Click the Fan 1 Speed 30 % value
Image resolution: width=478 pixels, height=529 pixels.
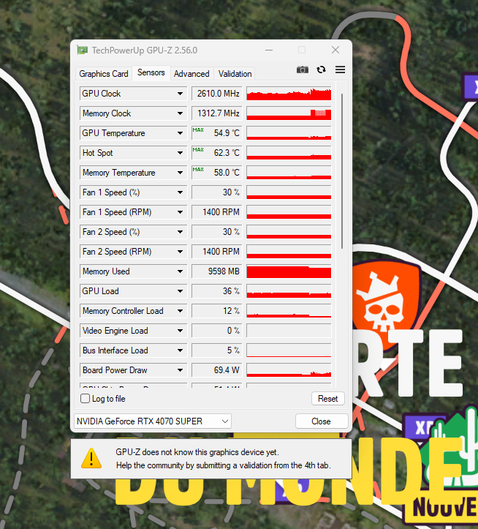pyautogui.click(x=217, y=192)
